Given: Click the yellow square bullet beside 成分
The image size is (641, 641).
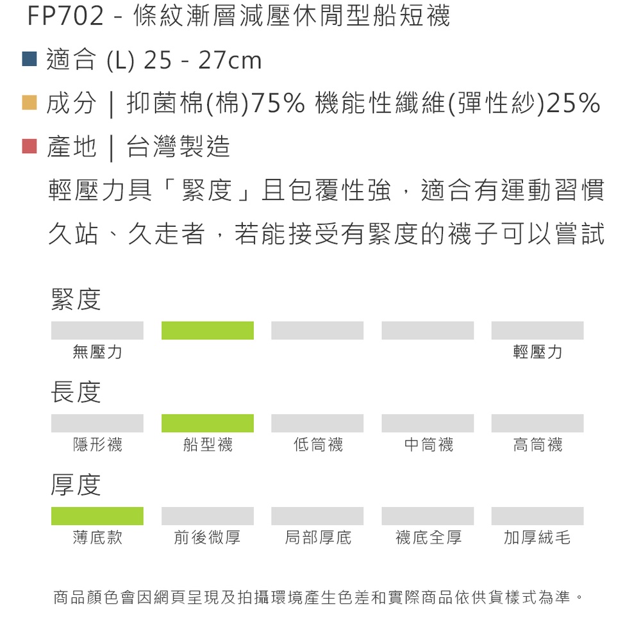Looking at the screenshot, I should [29, 103].
